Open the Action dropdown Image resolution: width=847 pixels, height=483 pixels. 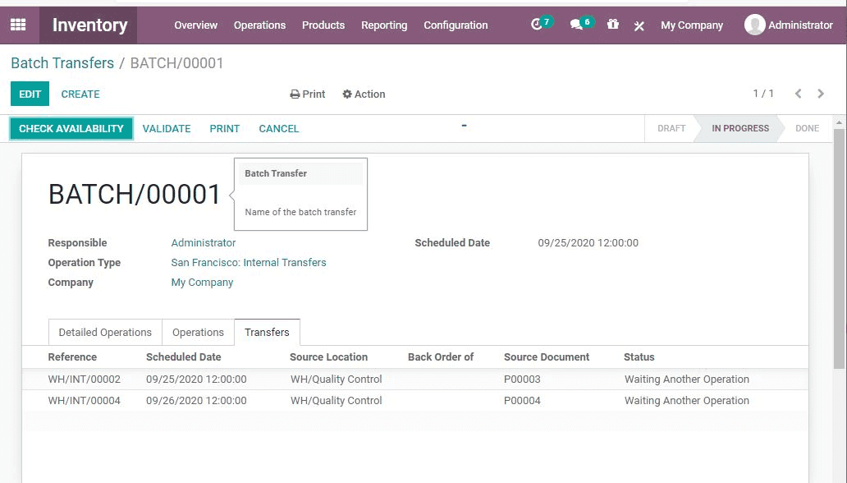(x=364, y=94)
